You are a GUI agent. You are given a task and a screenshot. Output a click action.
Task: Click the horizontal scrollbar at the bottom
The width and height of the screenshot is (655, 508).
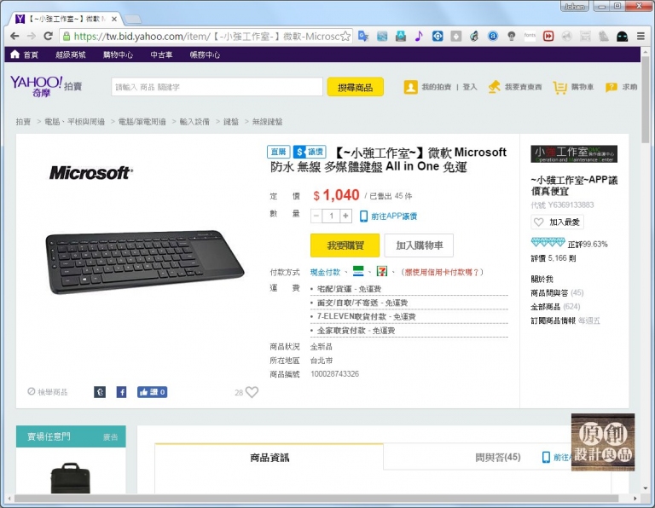click(316, 499)
